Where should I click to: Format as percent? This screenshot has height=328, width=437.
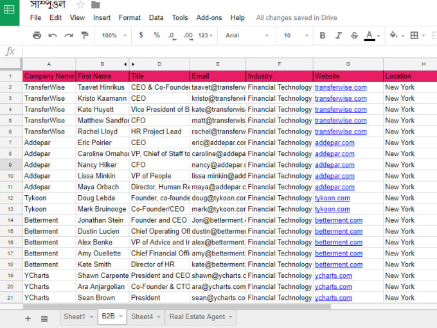(157, 35)
